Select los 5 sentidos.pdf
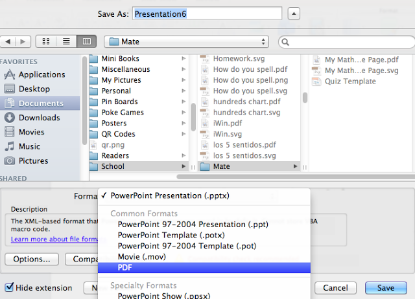Image resolution: width=415 pixels, height=299 pixels. pos(249,145)
